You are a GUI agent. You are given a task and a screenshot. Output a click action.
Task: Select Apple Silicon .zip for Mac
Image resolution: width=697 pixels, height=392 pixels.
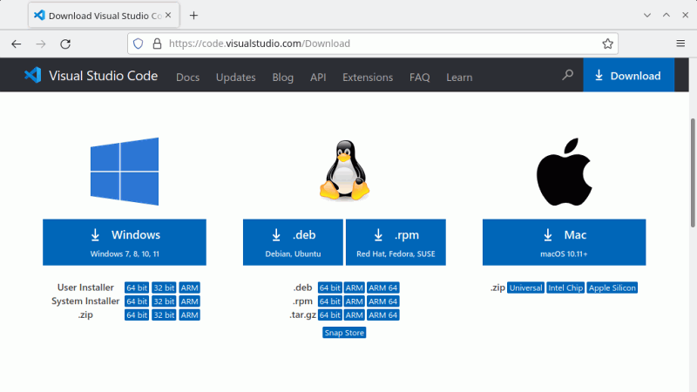(x=612, y=287)
